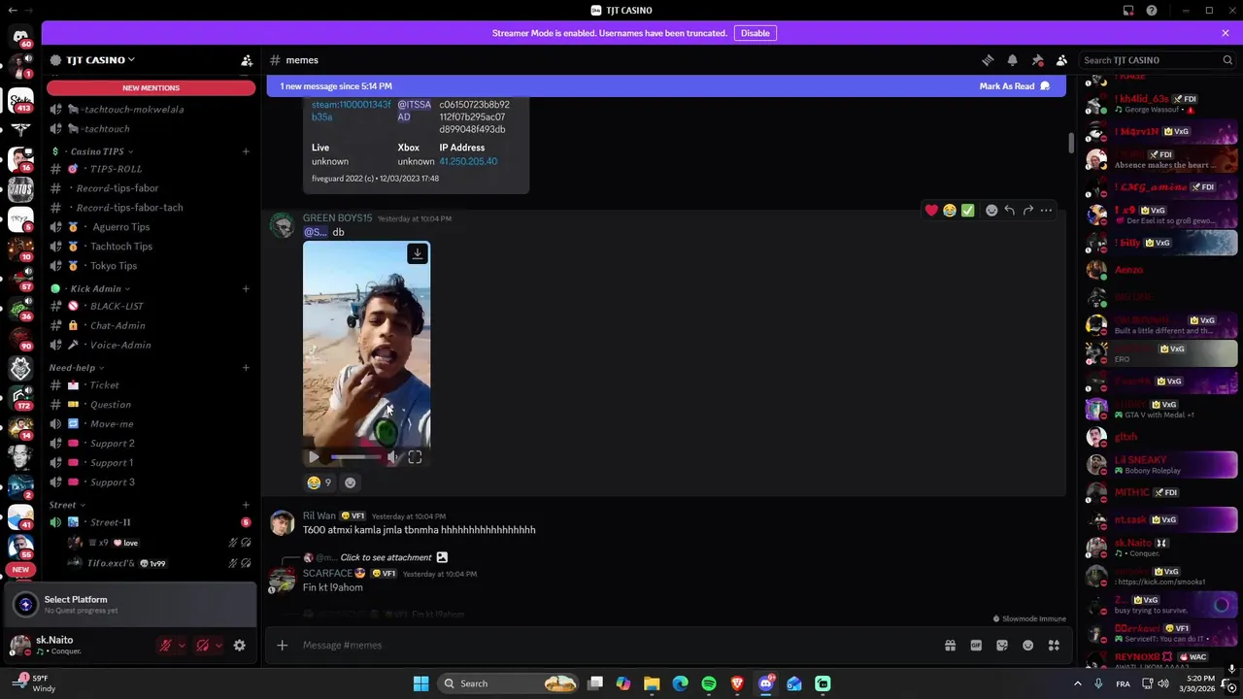Viewport: 1243px width, 699px height.
Task: Open the GIF picker
Action: coord(976,646)
